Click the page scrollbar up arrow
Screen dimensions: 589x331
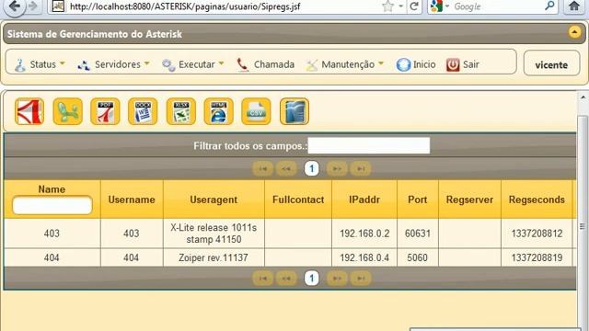point(583,97)
